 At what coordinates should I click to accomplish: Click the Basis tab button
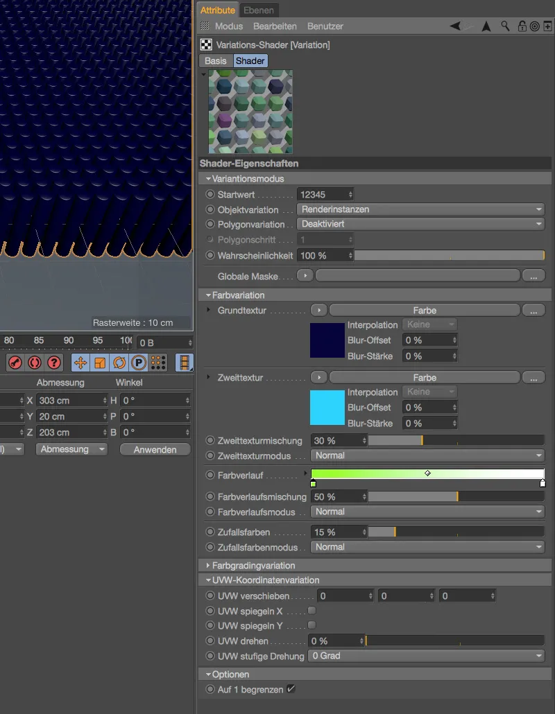pos(215,61)
